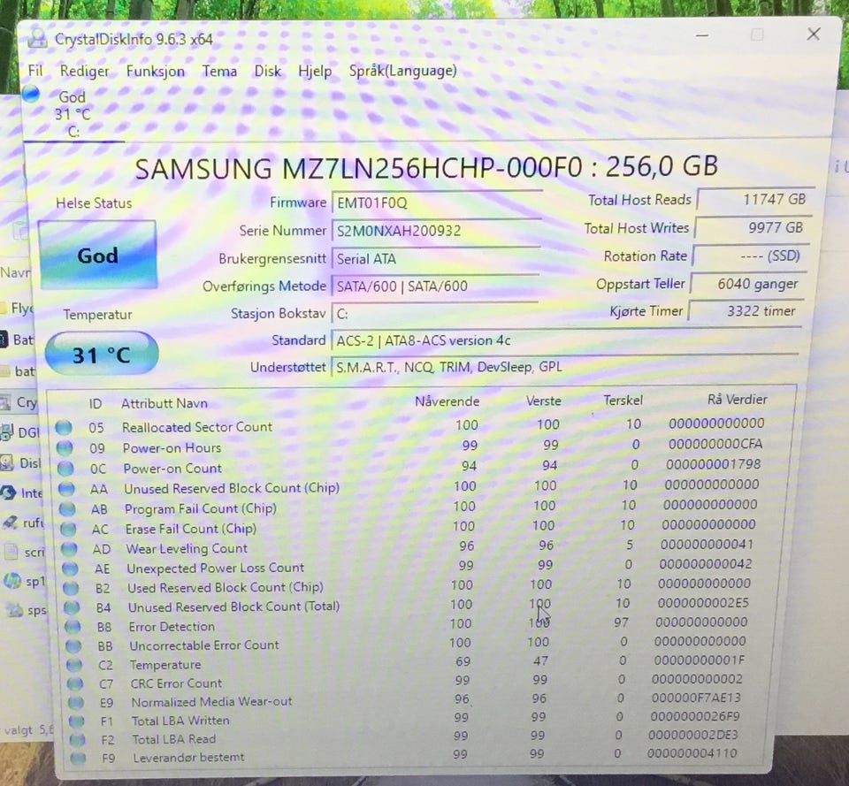Click the God health status button

point(97,255)
